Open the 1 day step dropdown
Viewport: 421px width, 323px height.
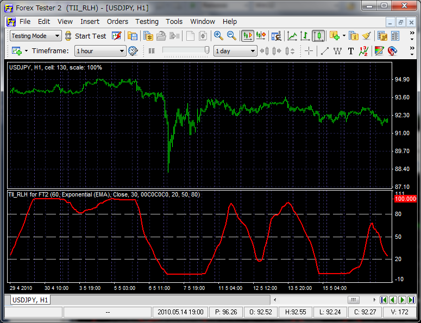coord(235,50)
